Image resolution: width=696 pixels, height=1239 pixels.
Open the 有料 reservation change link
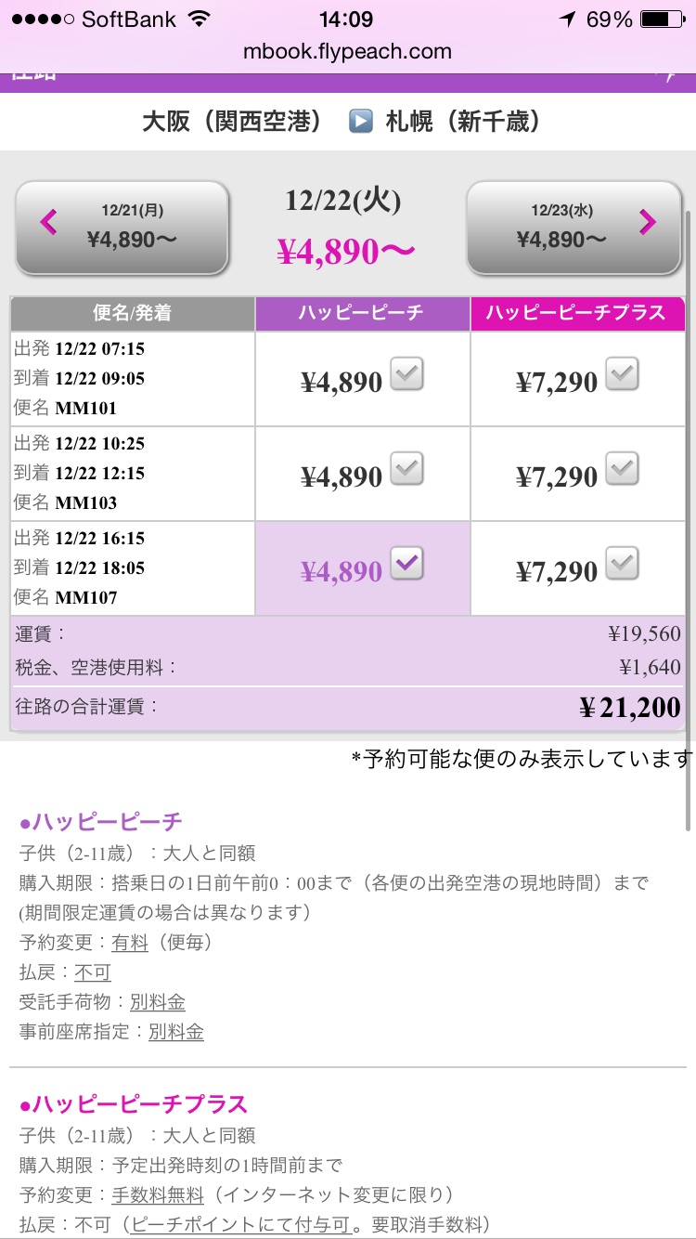(x=130, y=943)
